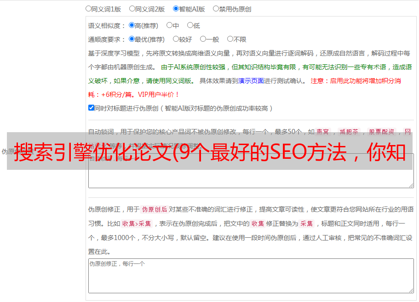Select the 同义词1版 radio option
Screen dimensions: 419x302
pos(88,9)
